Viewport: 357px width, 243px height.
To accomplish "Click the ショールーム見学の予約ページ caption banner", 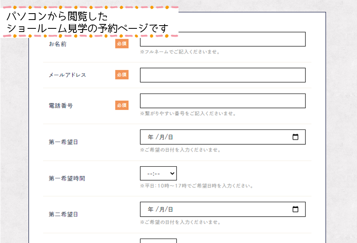I will [88, 22].
